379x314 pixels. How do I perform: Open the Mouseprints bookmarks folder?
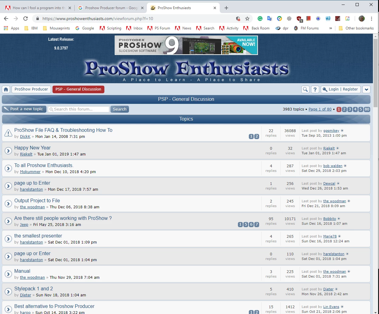coord(56,28)
